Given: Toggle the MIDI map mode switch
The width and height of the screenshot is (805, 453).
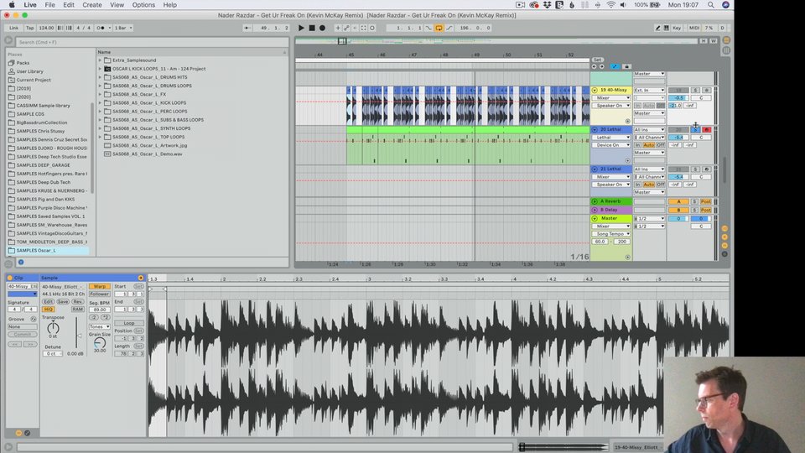Looking at the screenshot, I should pyautogui.click(x=694, y=28).
